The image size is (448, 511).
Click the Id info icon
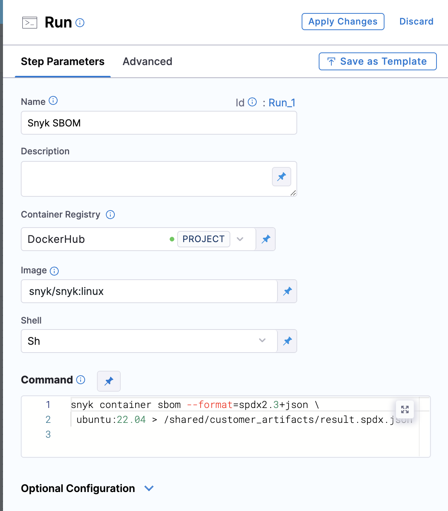252,102
